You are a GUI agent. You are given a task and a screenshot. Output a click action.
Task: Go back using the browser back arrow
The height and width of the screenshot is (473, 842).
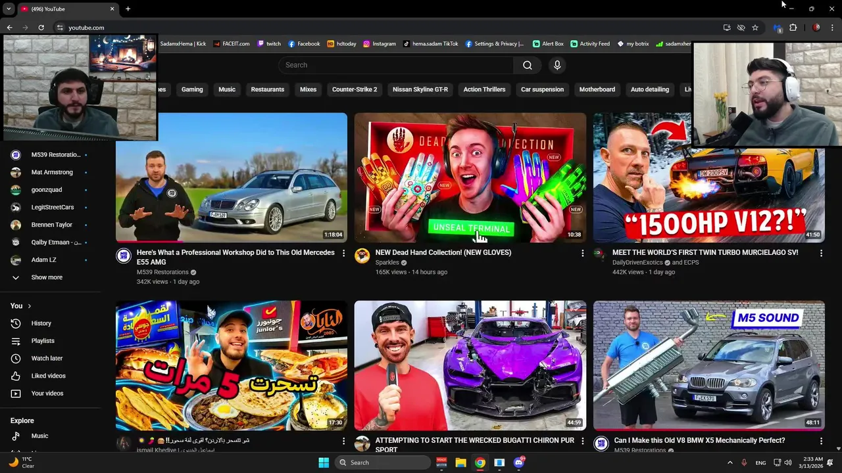pyautogui.click(x=9, y=28)
